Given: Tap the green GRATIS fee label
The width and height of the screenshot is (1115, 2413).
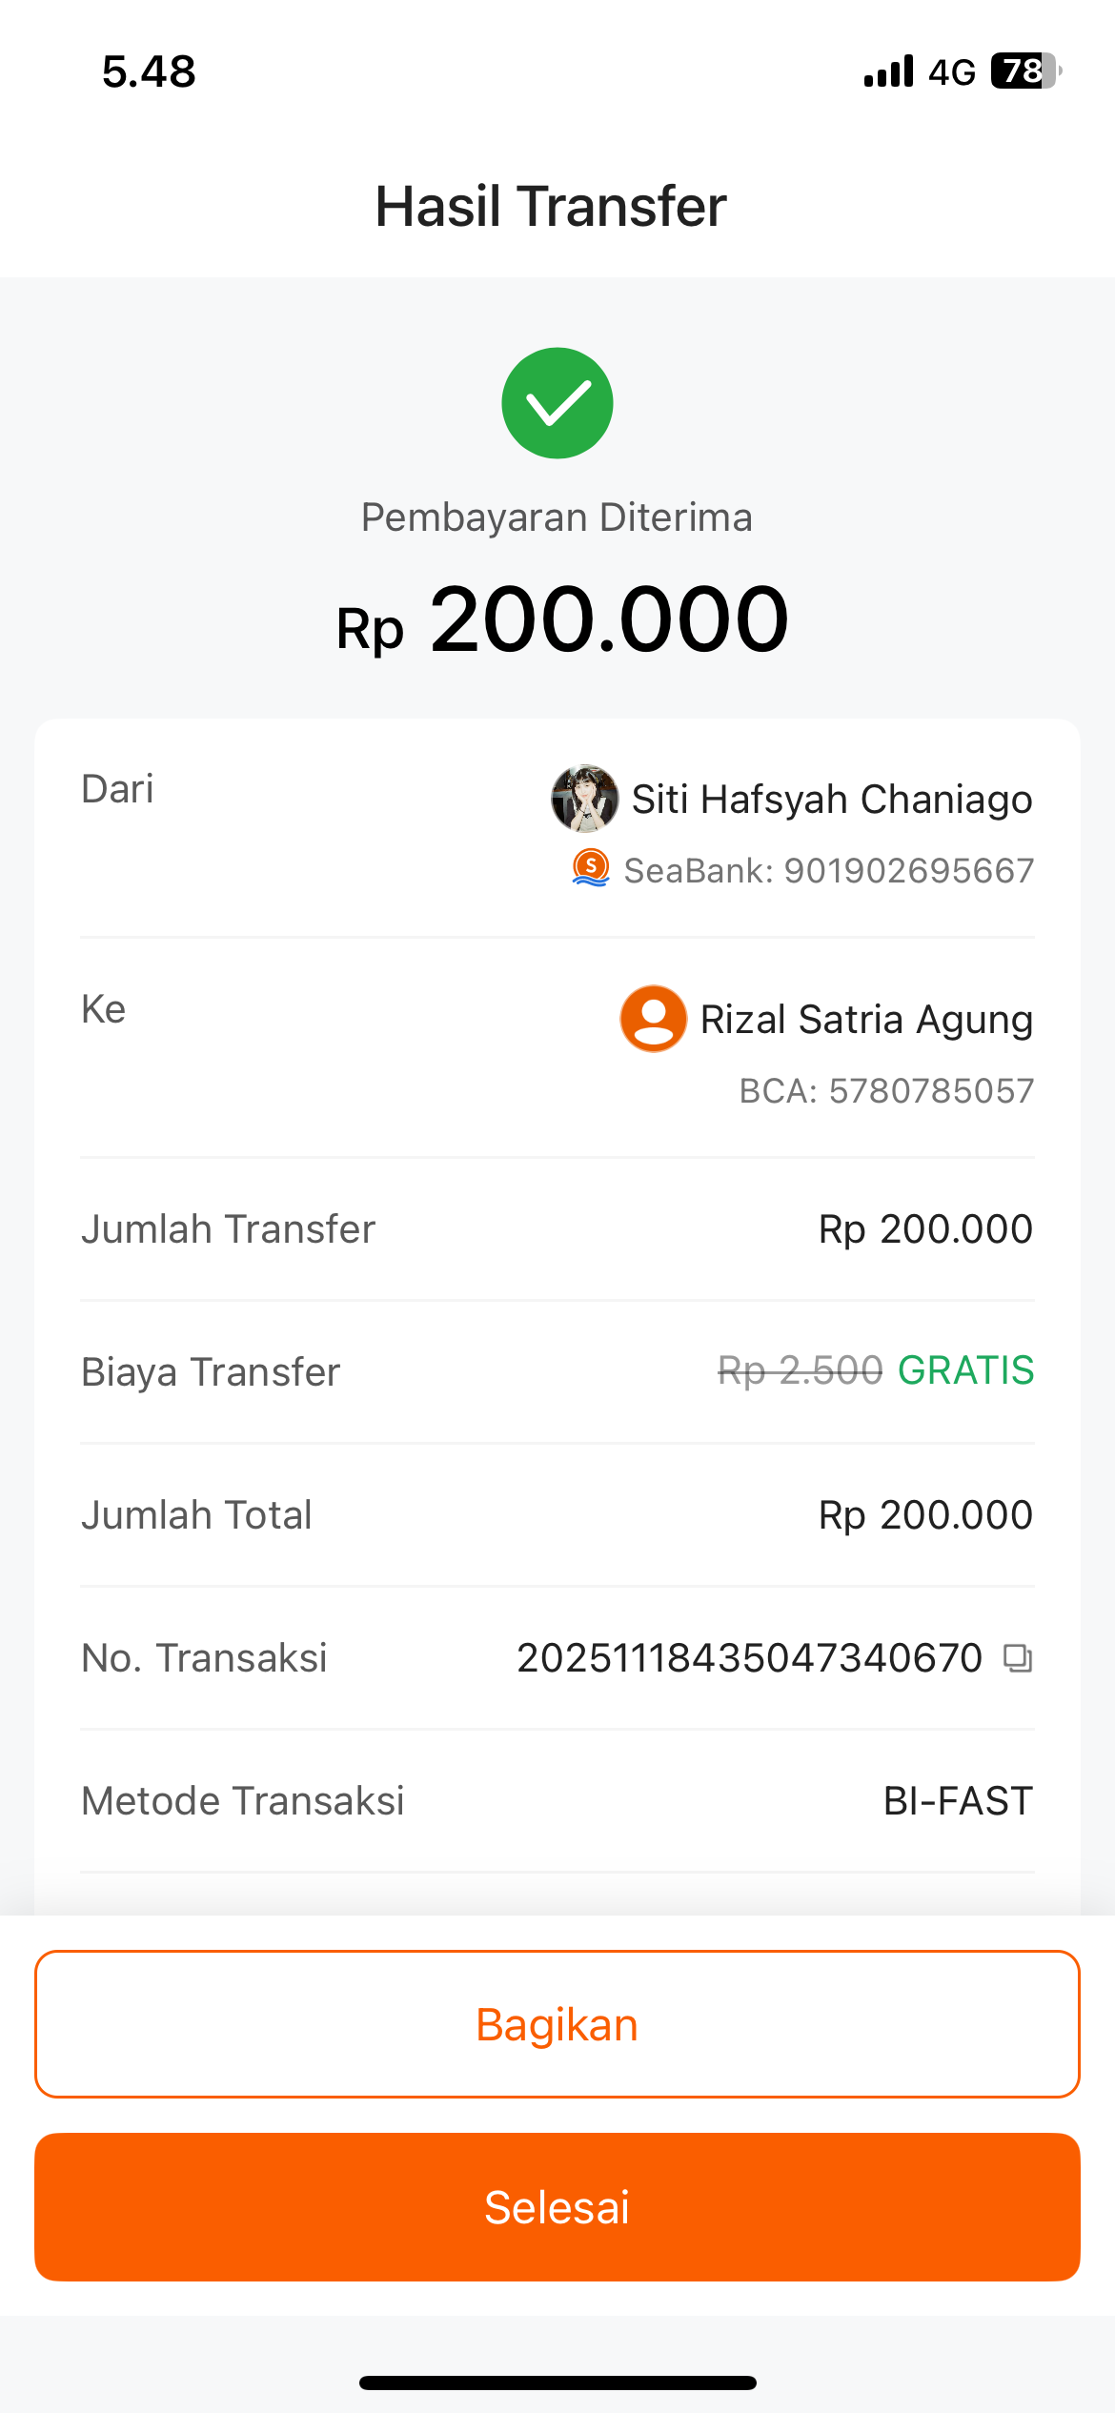Looking at the screenshot, I should click(x=965, y=1370).
